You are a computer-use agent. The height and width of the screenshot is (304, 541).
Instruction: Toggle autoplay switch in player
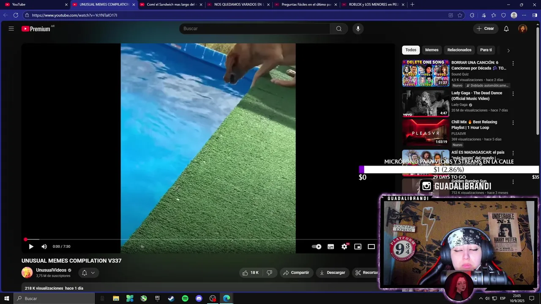(x=317, y=247)
